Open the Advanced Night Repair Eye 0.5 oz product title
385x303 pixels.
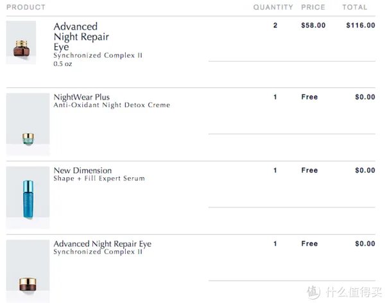[76, 37]
